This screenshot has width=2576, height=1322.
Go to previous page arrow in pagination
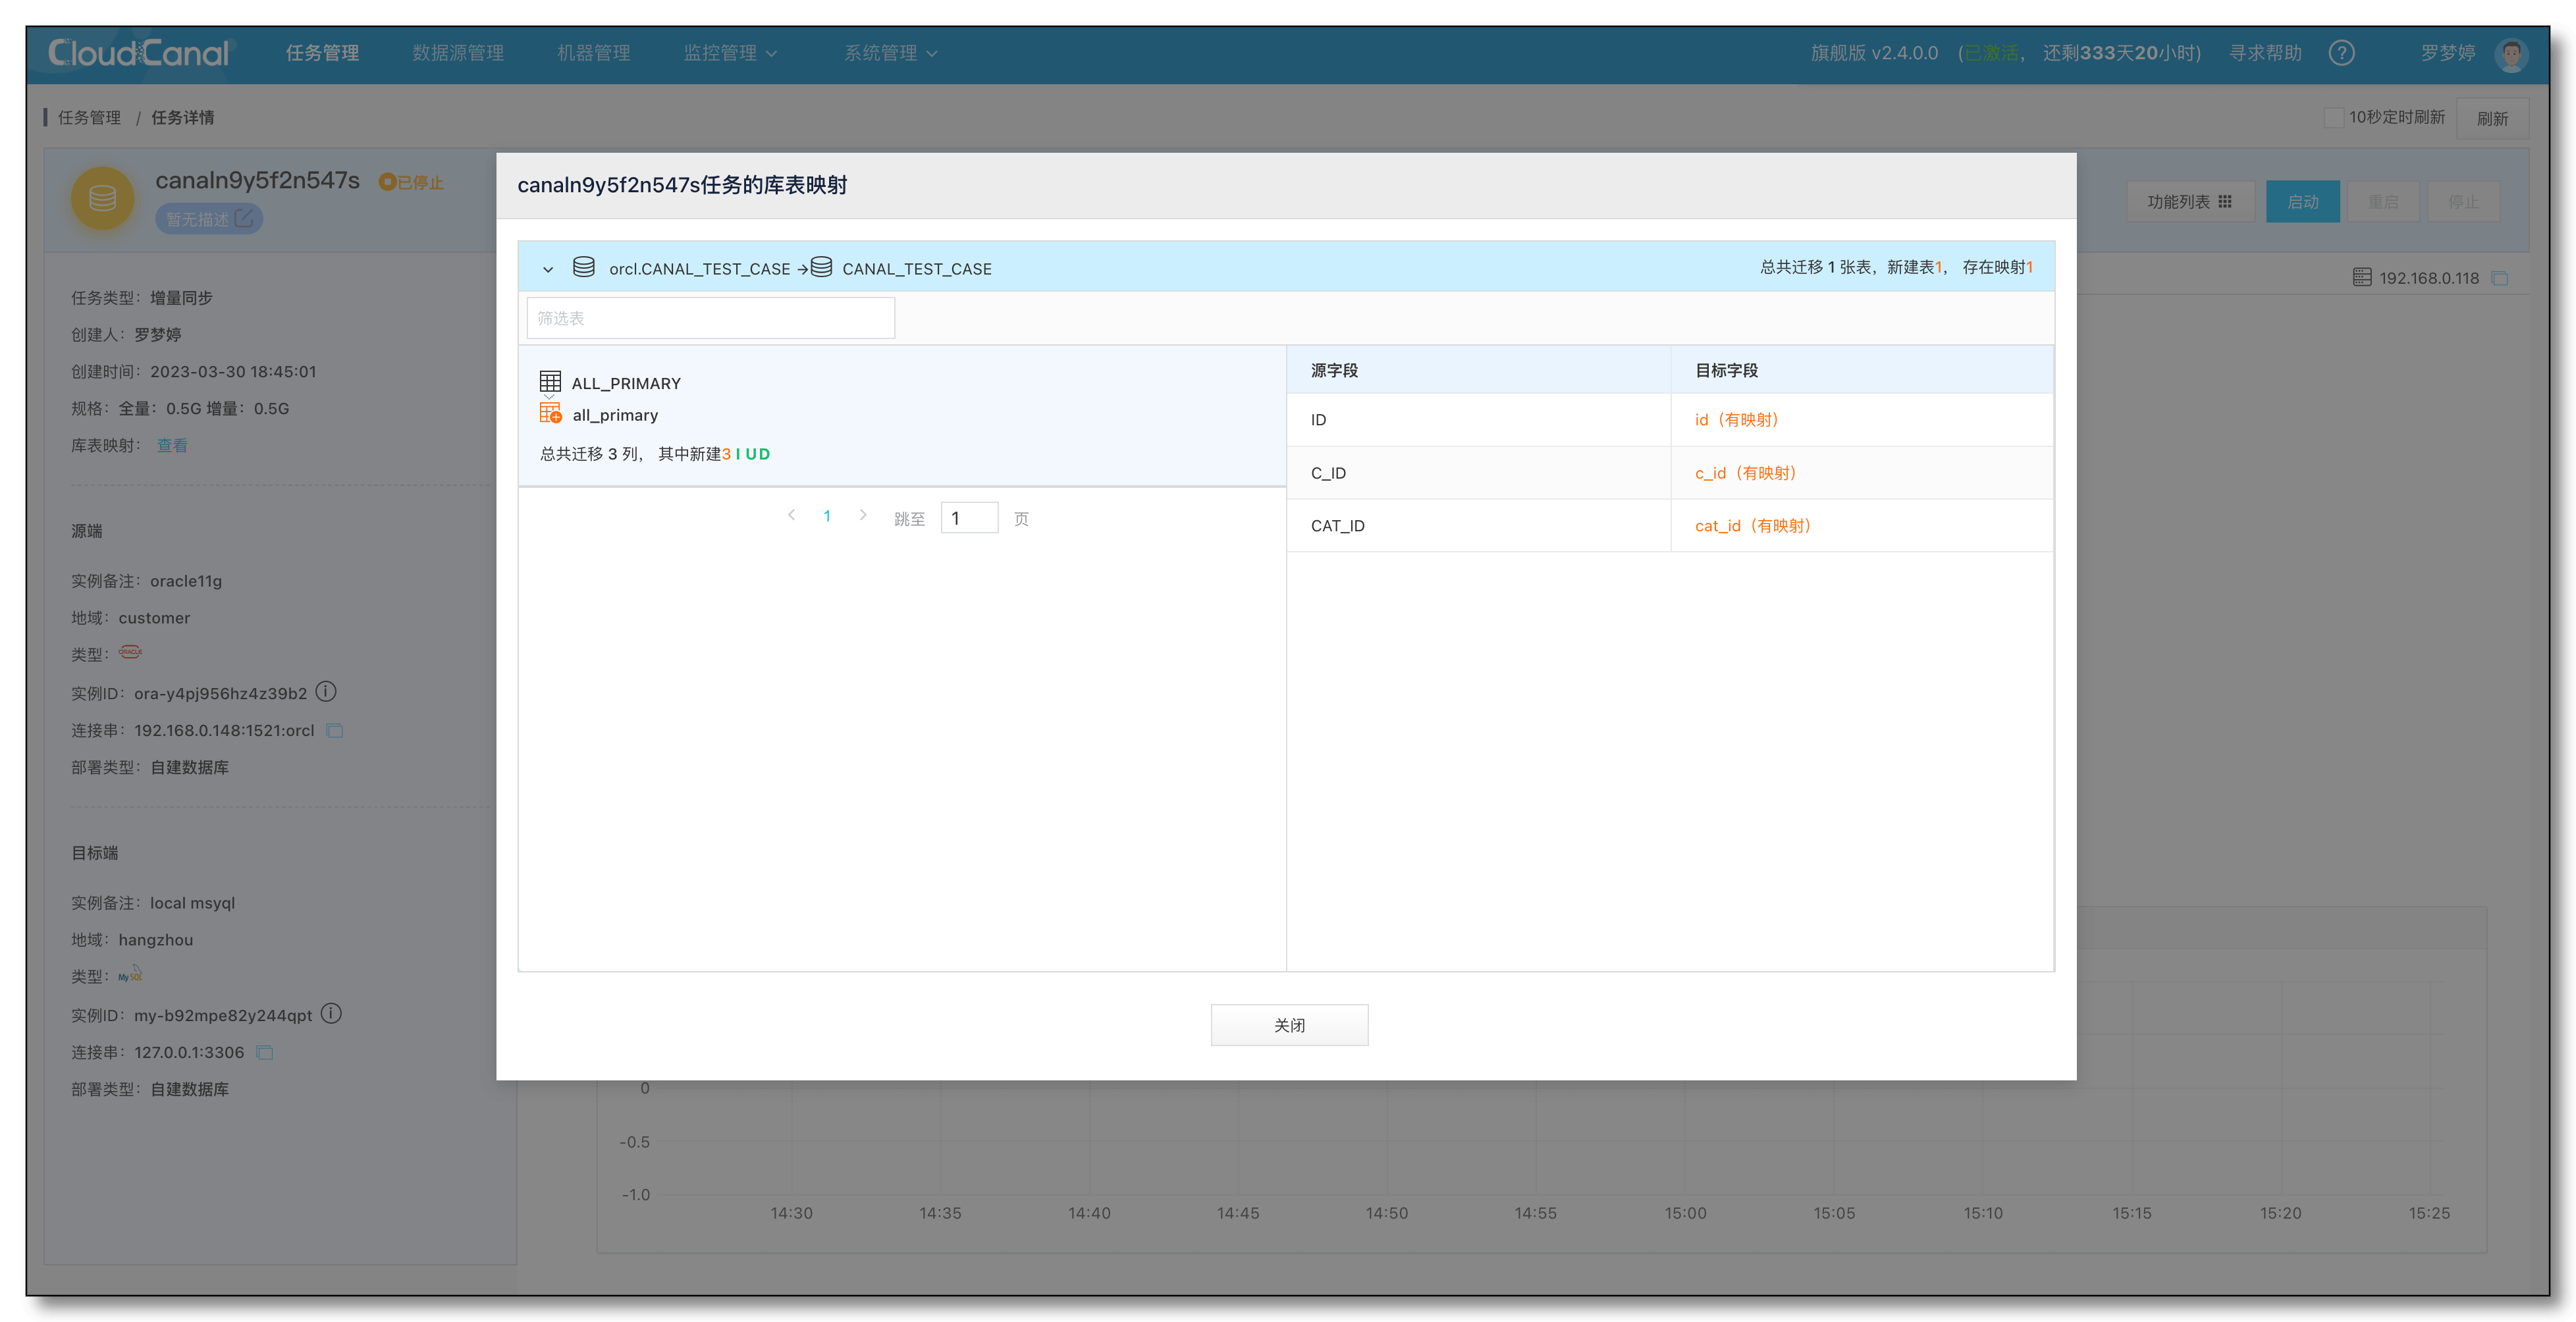tap(791, 515)
